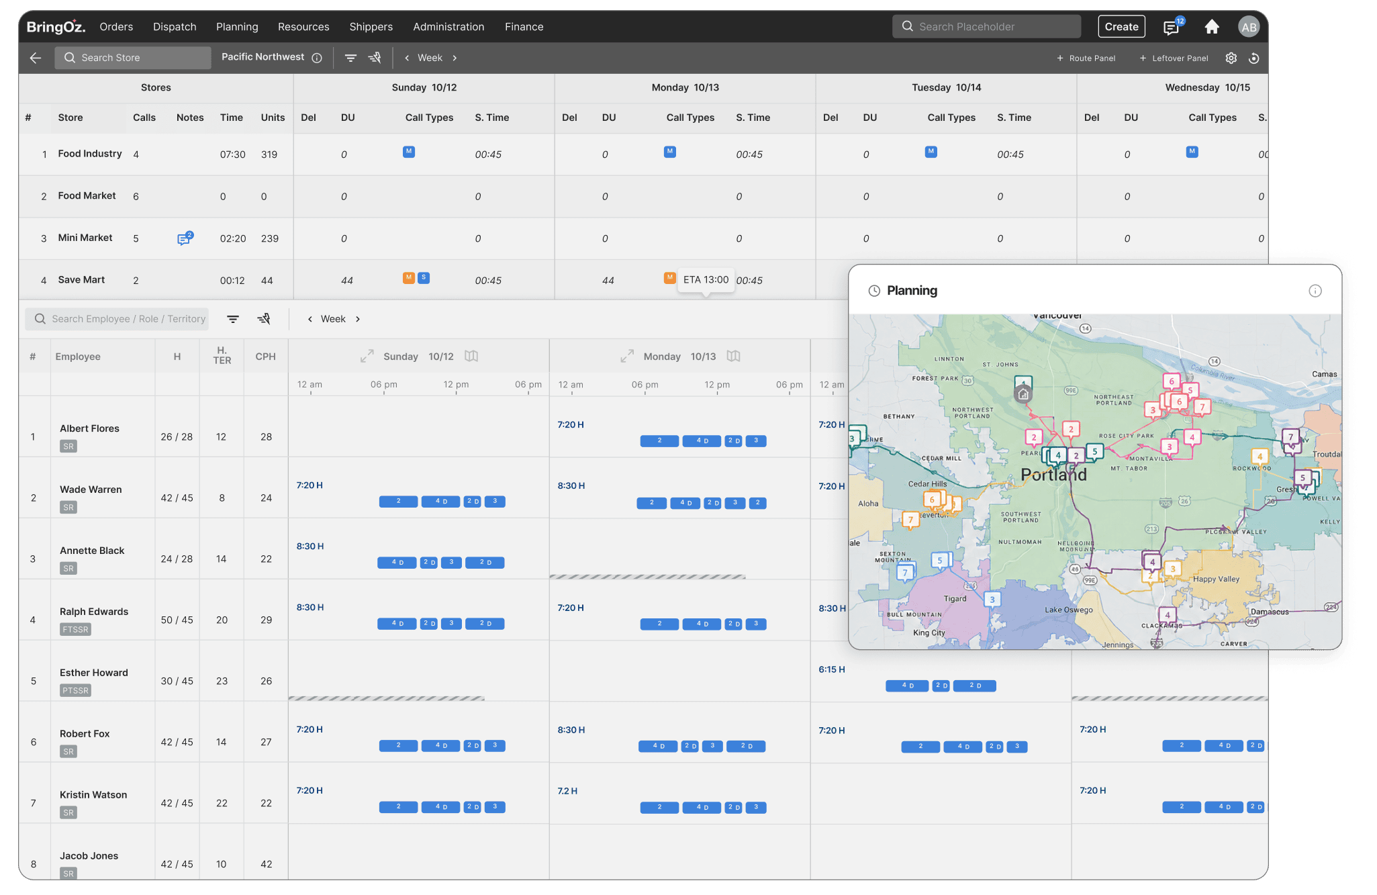Click the home depot marker on the map
Screen dimensions: 1377x895
(1023, 394)
